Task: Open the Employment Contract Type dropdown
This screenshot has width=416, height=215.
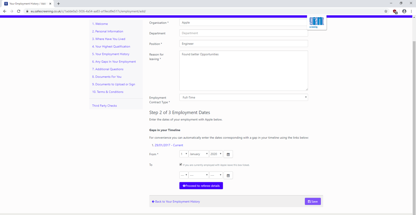Action: [243, 97]
